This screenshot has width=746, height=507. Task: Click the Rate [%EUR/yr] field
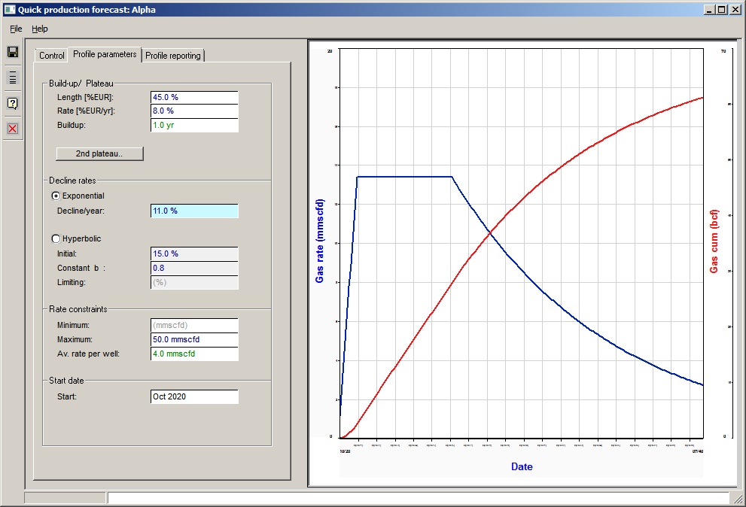[194, 111]
